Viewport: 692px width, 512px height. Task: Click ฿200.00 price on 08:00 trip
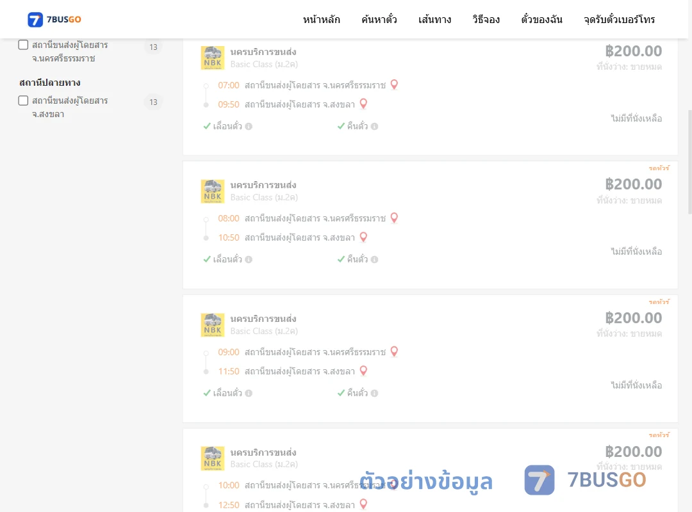coord(633,184)
